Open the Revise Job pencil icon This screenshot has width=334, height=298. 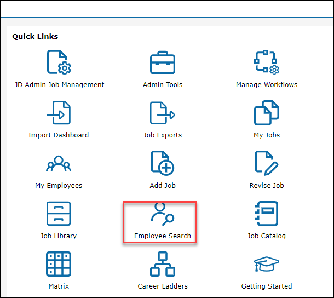tap(267, 163)
